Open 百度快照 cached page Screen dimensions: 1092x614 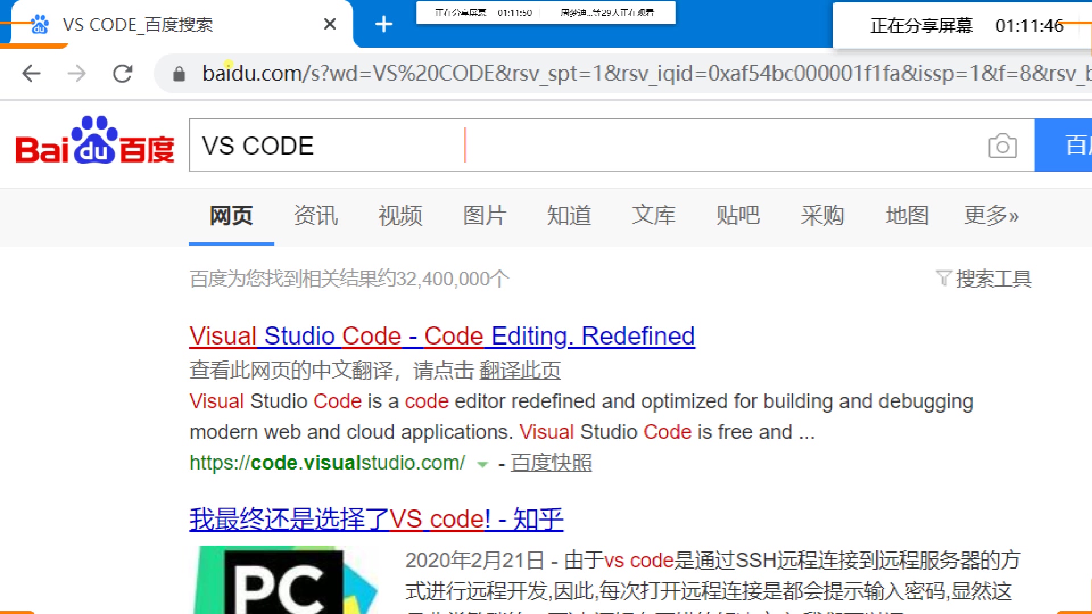click(551, 463)
